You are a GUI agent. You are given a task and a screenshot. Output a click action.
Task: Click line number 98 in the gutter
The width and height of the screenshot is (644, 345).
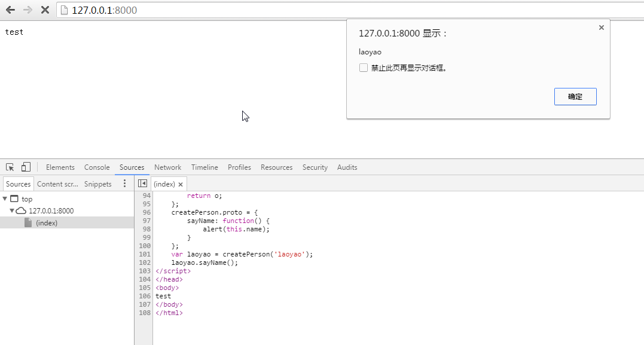(x=146, y=229)
